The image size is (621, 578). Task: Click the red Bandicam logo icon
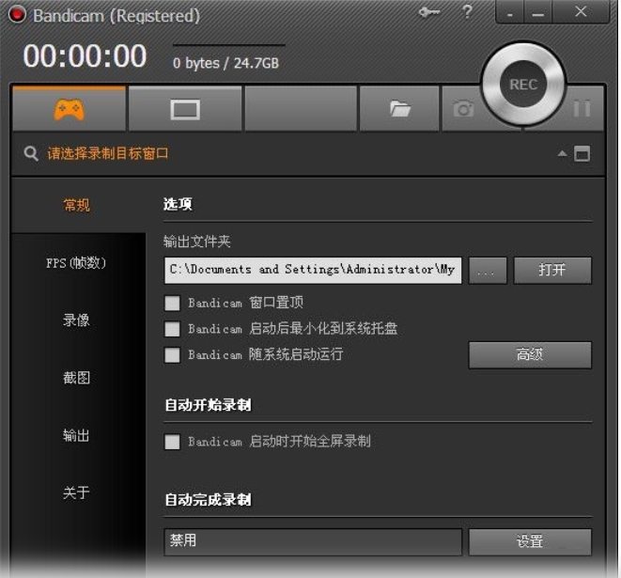coord(17,15)
